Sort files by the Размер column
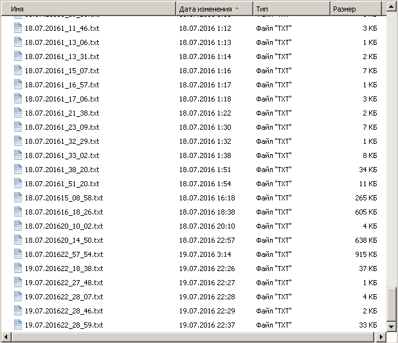This screenshot has height=343, width=398. [356, 9]
